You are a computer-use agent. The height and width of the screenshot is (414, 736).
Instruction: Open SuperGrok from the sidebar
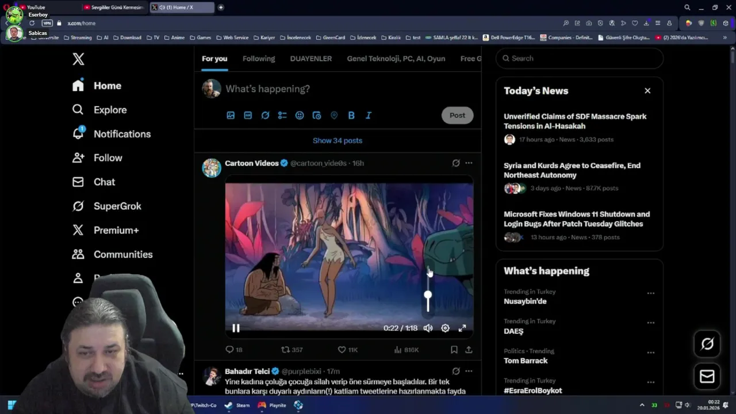pos(106,206)
